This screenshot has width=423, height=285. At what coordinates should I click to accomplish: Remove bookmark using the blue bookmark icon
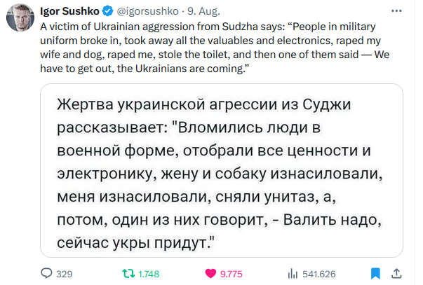coord(375,273)
